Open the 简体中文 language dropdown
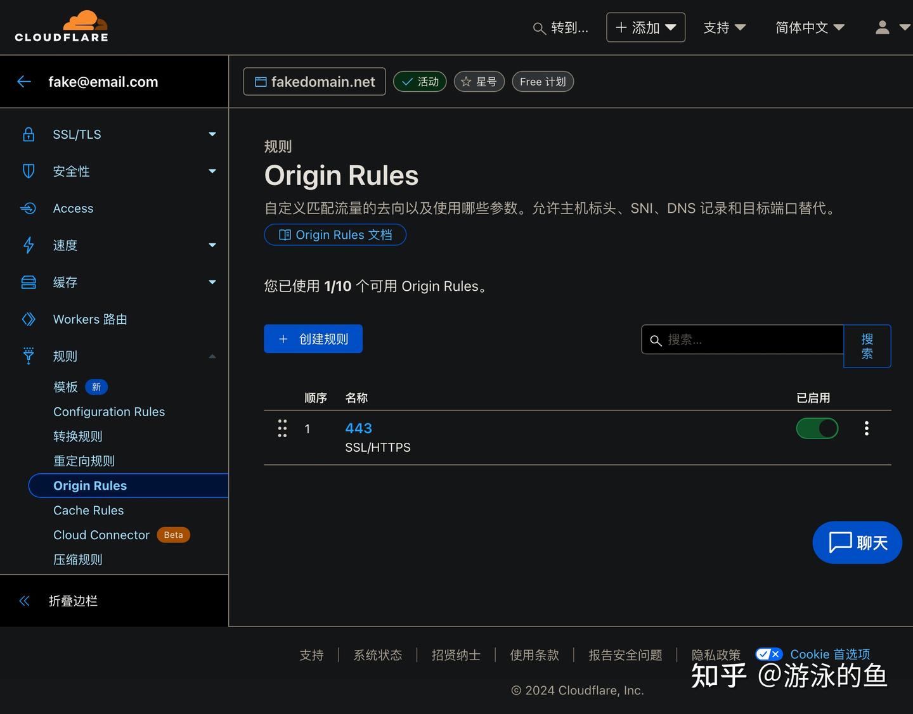Image resolution: width=913 pixels, height=714 pixels. pyautogui.click(x=810, y=27)
